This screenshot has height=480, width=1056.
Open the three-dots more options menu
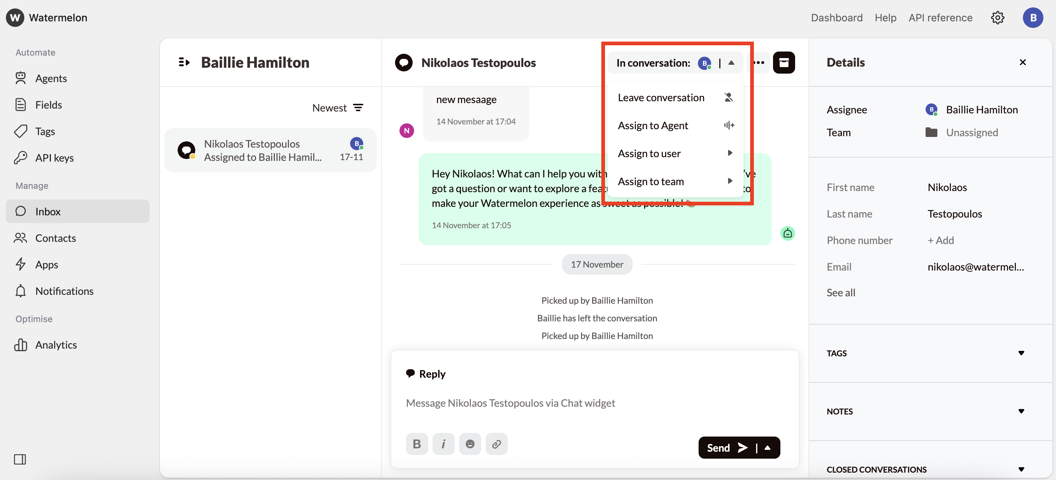[x=759, y=63]
